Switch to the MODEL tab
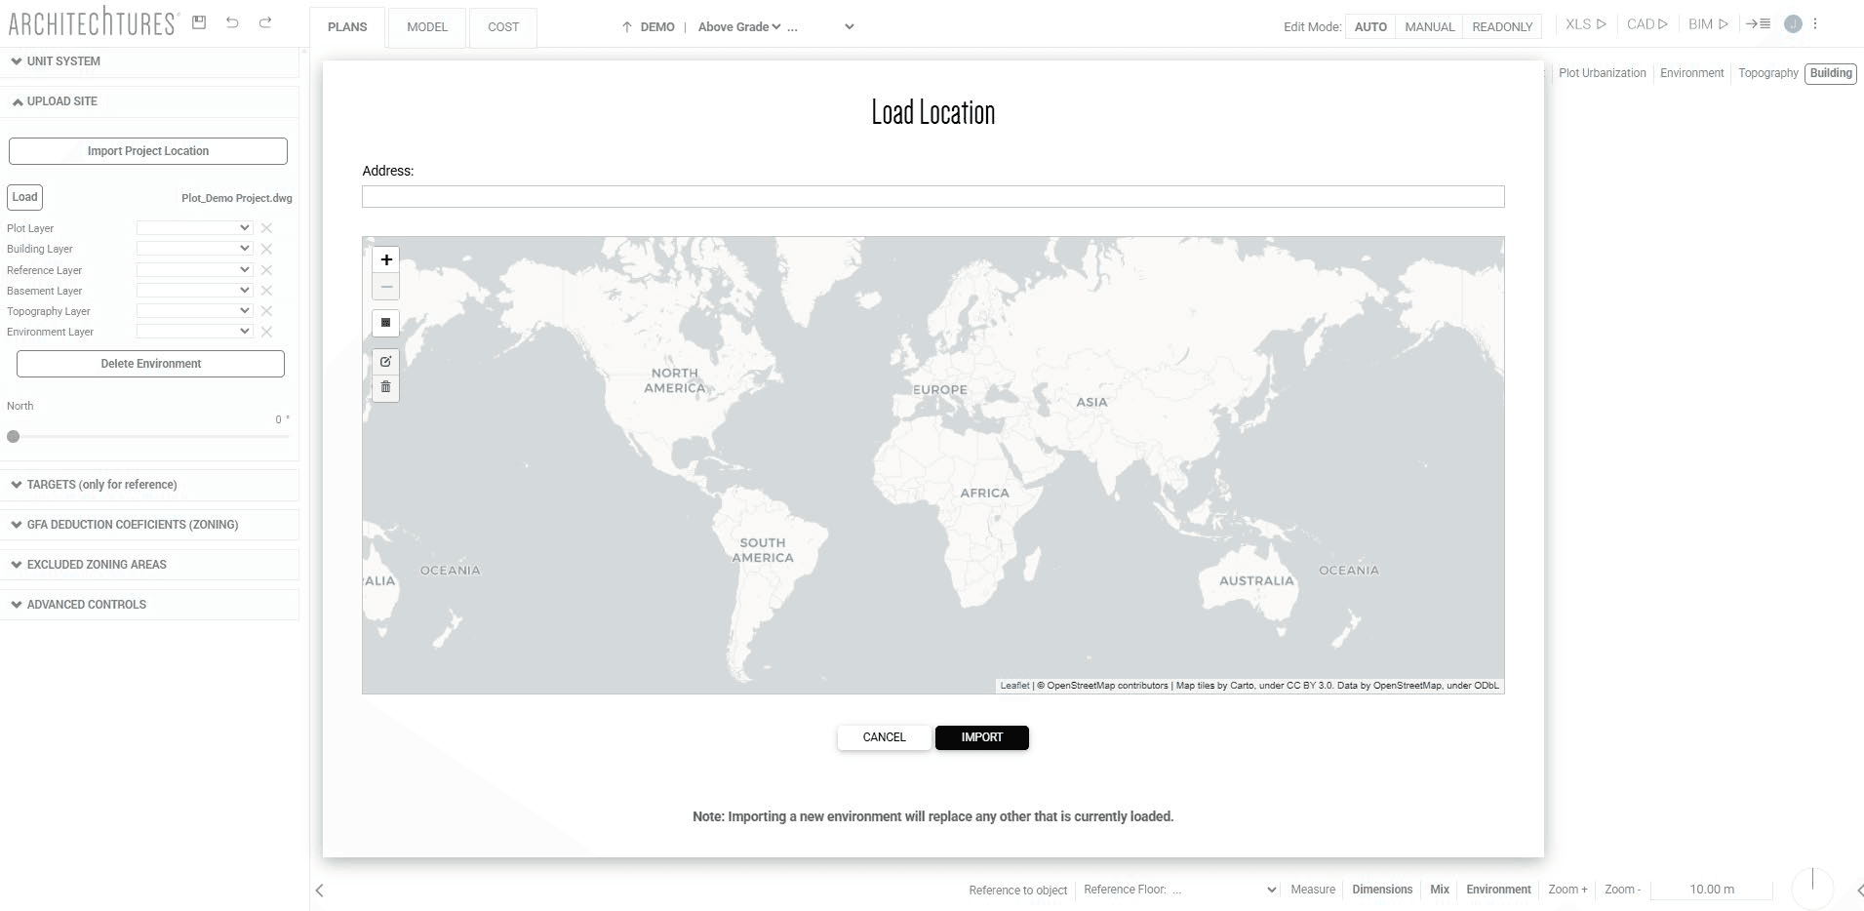The image size is (1864, 911). 426,26
